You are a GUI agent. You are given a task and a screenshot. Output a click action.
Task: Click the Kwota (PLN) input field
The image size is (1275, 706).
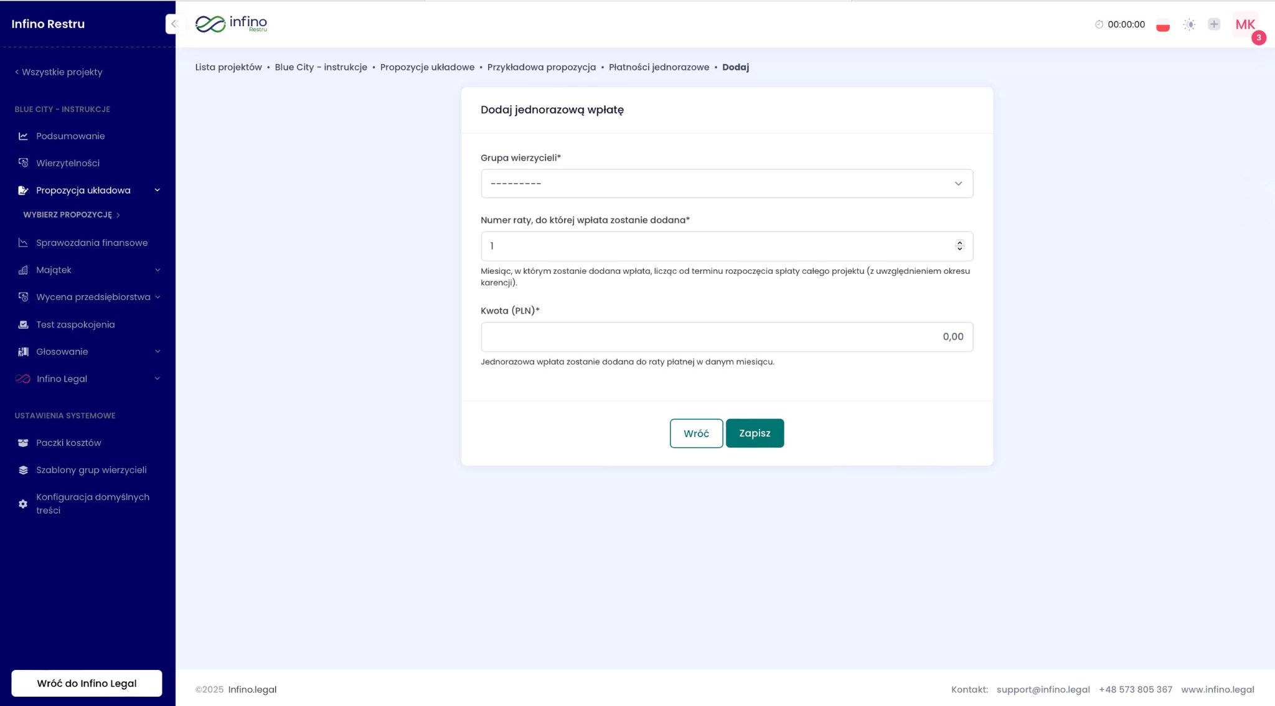(x=727, y=337)
